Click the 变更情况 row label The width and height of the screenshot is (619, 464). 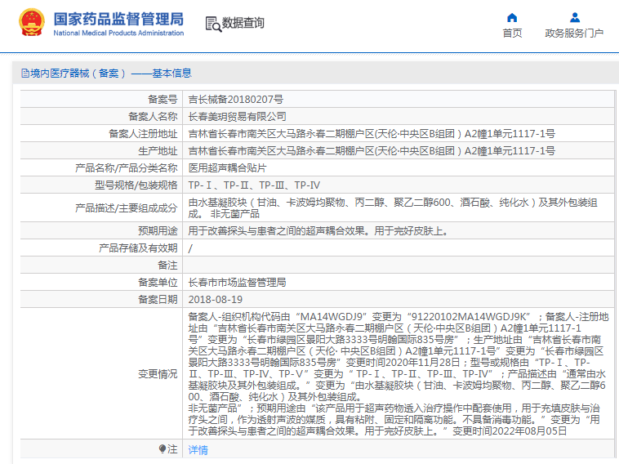click(158, 374)
